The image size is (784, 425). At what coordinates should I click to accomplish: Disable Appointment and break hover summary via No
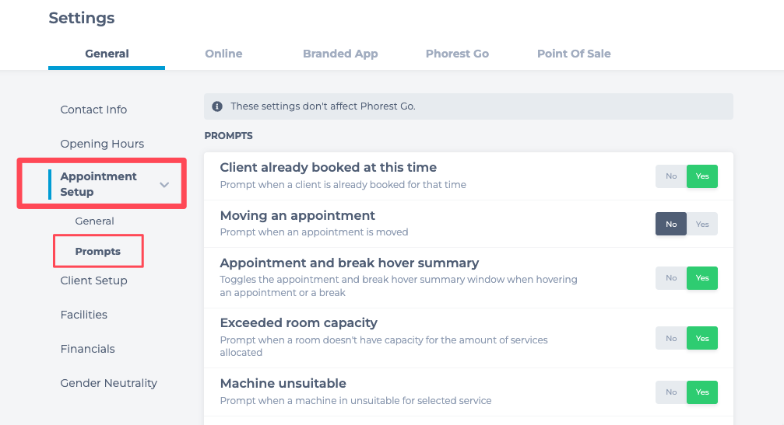[x=671, y=278]
